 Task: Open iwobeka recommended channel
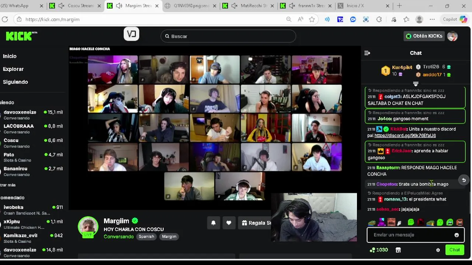pyautogui.click(x=33, y=210)
